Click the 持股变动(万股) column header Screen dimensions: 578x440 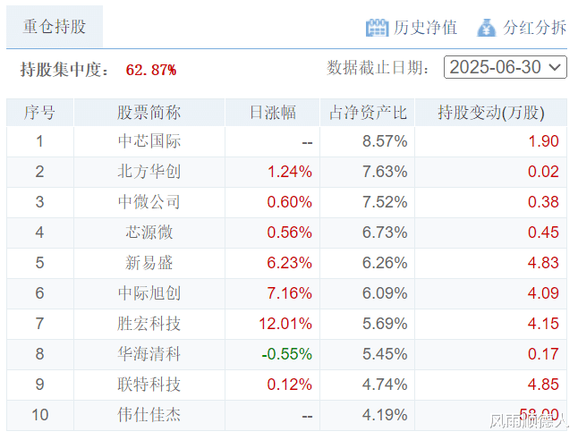click(x=491, y=113)
